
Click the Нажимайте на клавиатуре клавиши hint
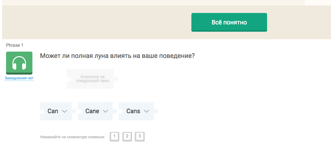point(72,137)
